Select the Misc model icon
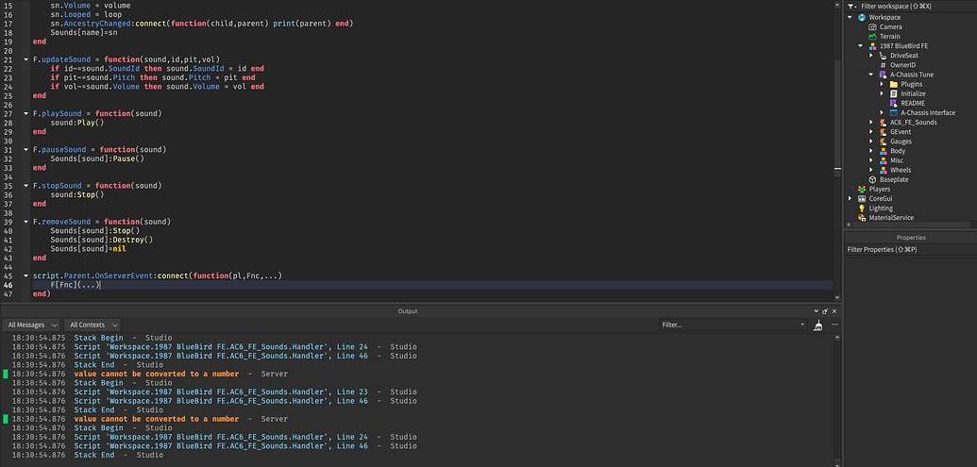Screen dimensions: 977x467 point(883,160)
